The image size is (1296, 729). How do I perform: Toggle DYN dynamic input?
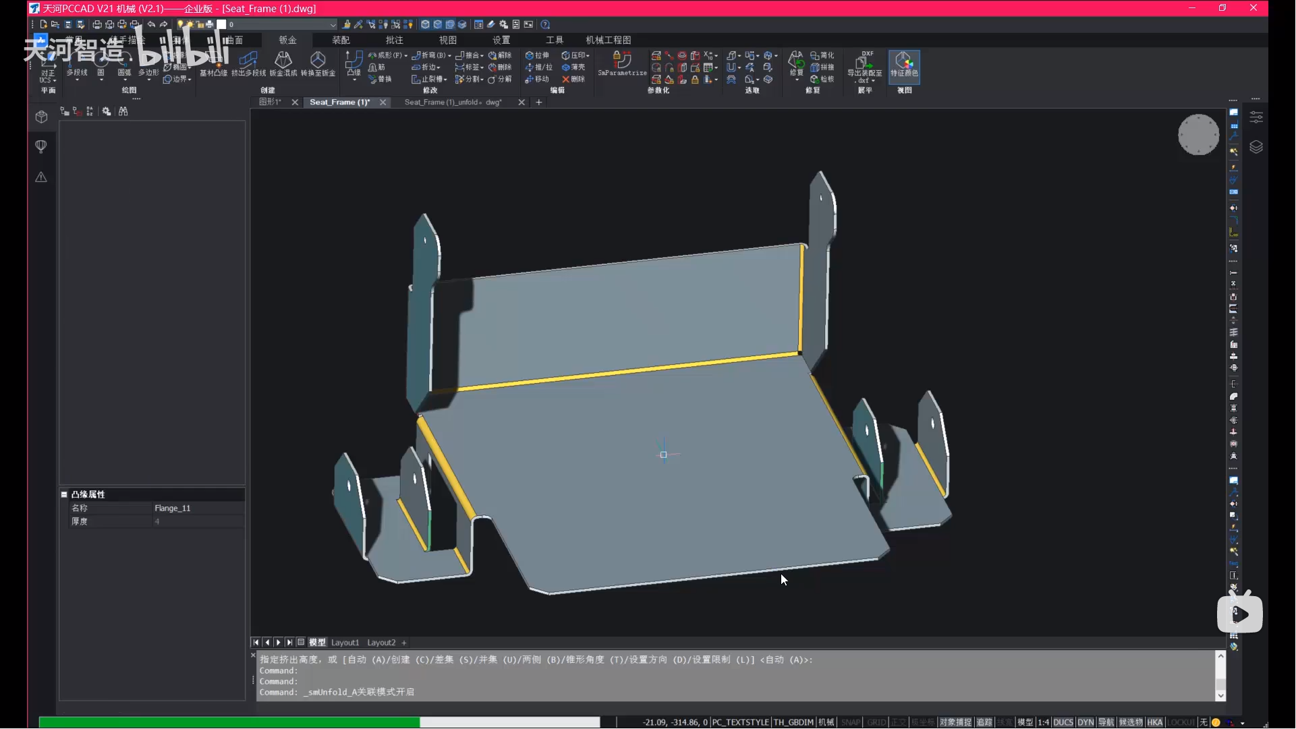point(1085,722)
